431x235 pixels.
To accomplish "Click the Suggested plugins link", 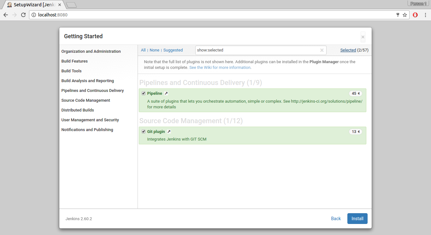I will pyautogui.click(x=173, y=50).
